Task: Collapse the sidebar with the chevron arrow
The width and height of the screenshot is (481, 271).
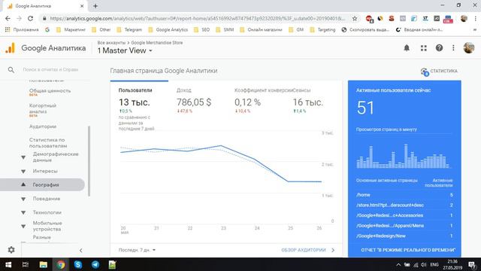Action: (x=80, y=250)
